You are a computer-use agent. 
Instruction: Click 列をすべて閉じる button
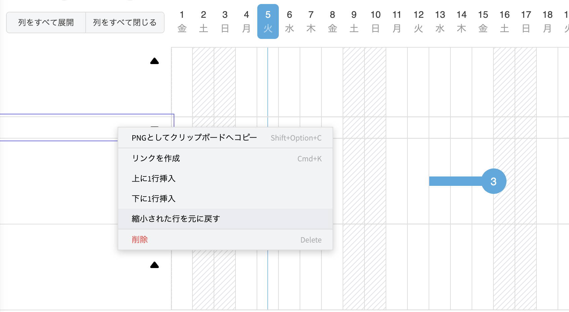coord(125,22)
